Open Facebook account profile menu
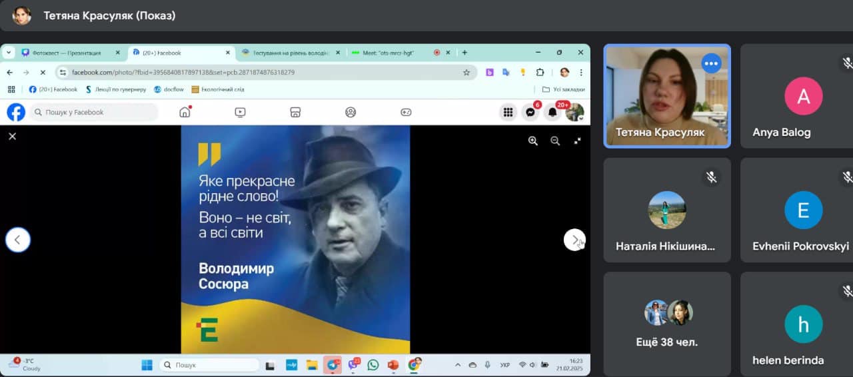This screenshot has height=377, width=853. coord(574,113)
